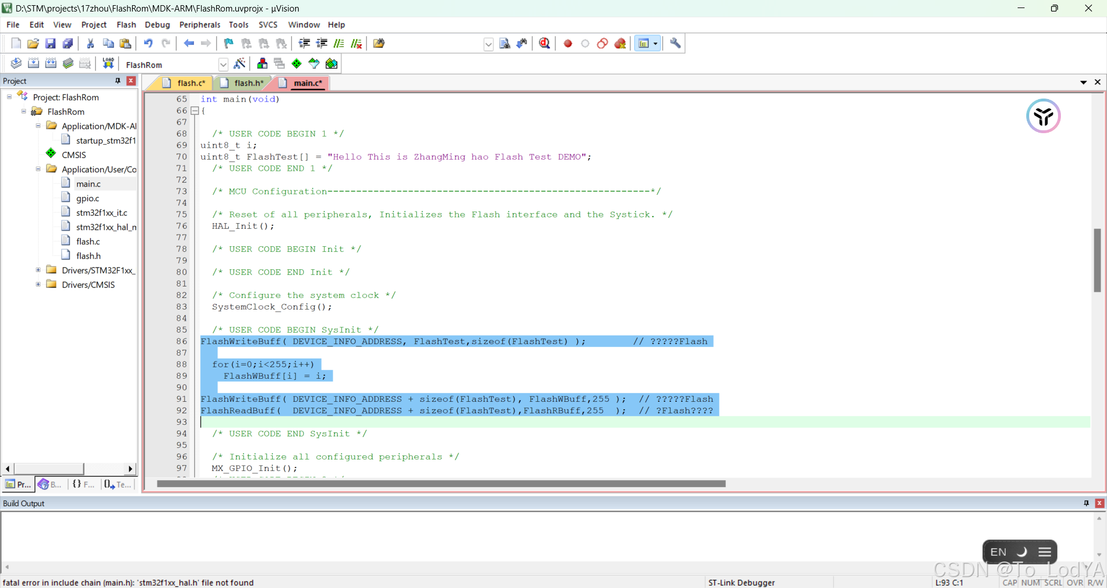Screen dimensions: 1107x588
Task: Comment out the selected lines
Action: pos(339,43)
